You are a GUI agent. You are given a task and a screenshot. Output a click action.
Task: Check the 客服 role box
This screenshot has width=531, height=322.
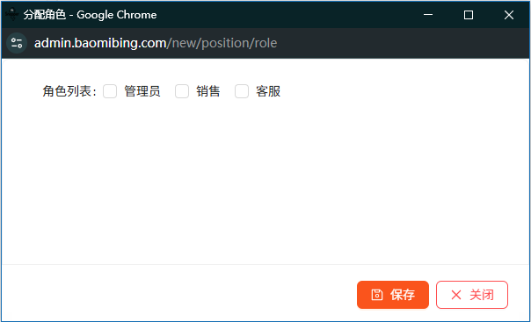point(242,91)
